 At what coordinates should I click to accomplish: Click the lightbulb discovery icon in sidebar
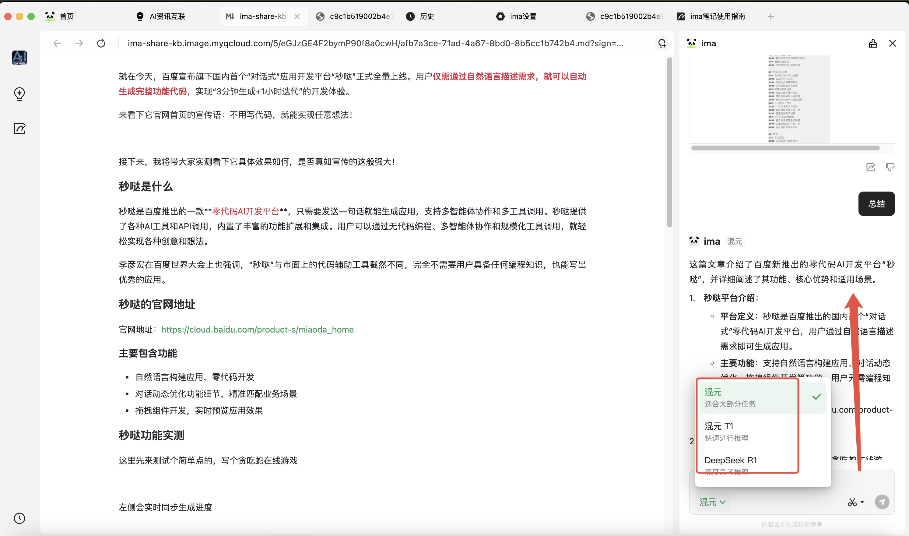tap(19, 94)
